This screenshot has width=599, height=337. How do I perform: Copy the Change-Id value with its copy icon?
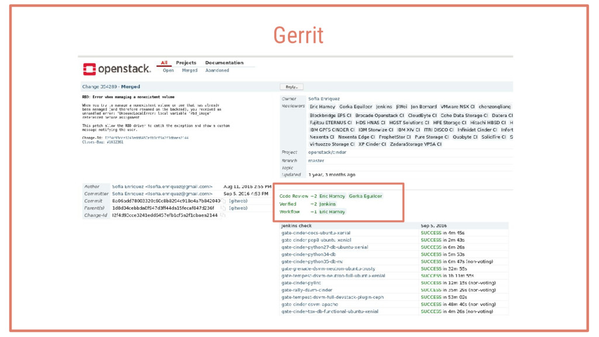pos(222,215)
